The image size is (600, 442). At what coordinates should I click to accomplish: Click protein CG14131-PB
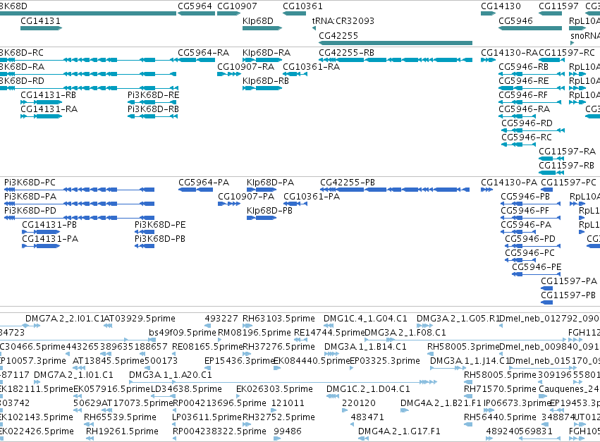(x=41, y=232)
